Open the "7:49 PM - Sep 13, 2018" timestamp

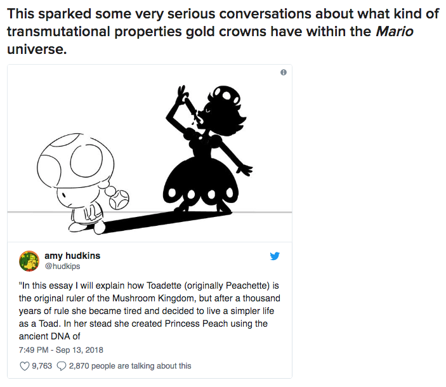click(x=61, y=350)
